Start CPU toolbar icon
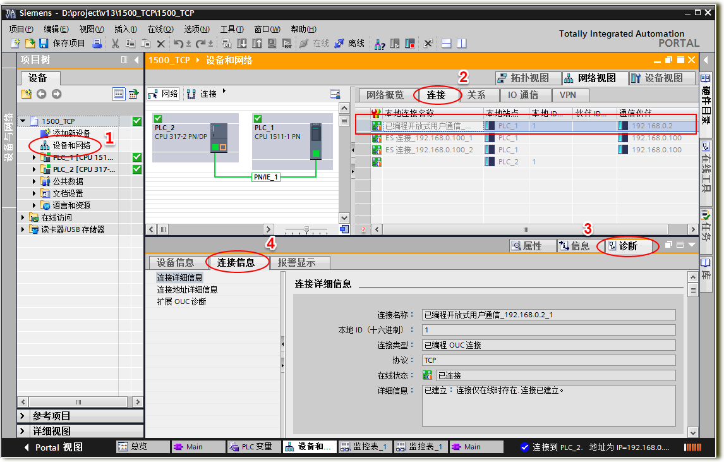Image resolution: width=724 pixels, height=462 pixels. (395, 44)
